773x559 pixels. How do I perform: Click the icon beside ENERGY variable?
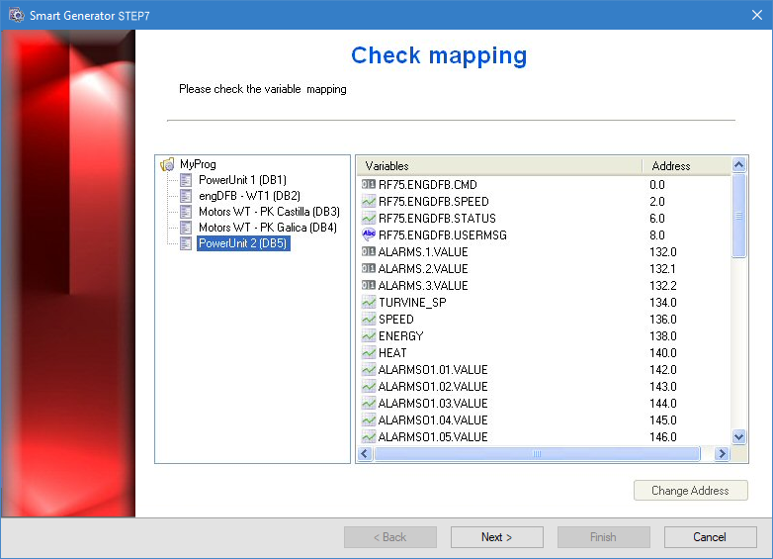coord(369,335)
